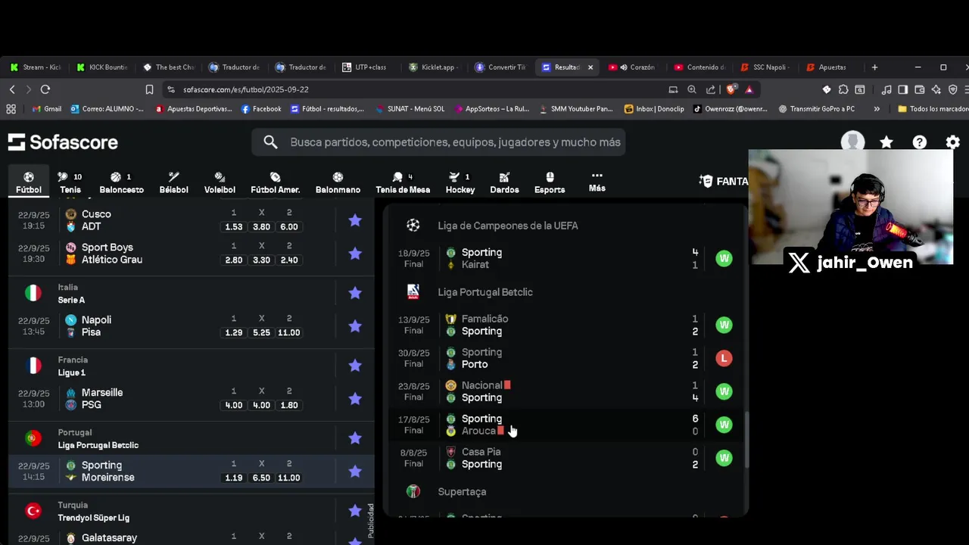Open the Supertaça section heading

(x=462, y=492)
